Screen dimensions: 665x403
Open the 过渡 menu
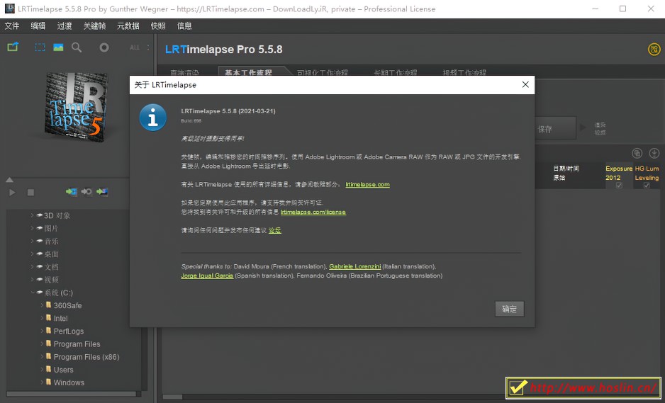pyautogui.click(x=65, y=25)
